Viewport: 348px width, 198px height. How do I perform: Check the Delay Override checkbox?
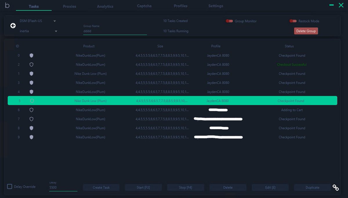coord(10,187)
